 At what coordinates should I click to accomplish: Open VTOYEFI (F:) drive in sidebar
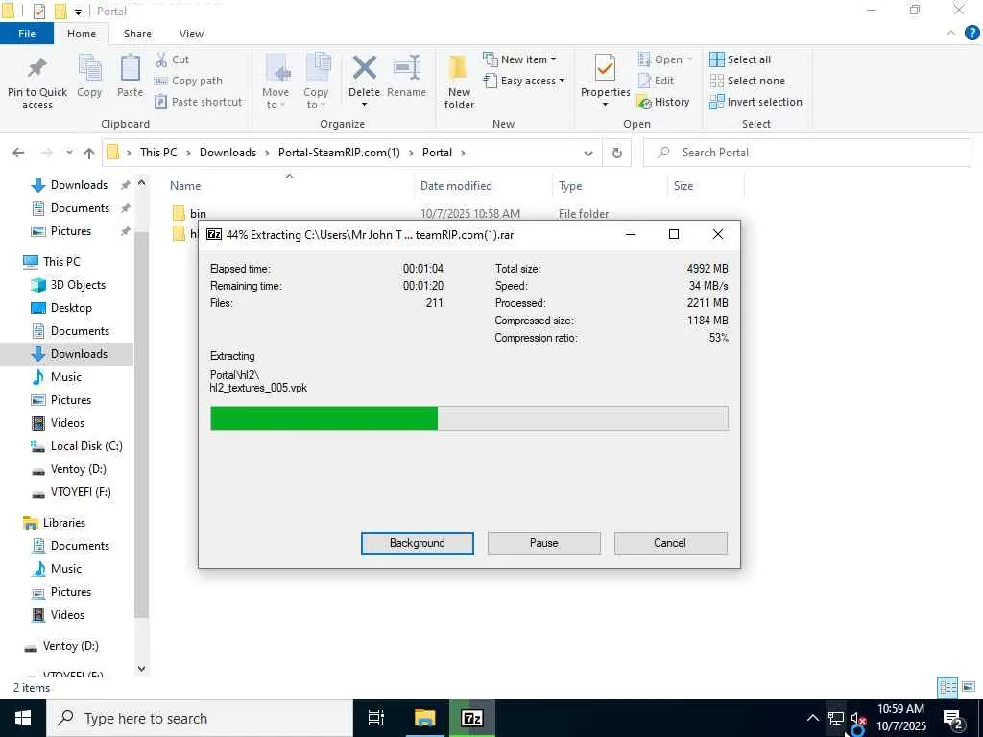pos(81,492)
